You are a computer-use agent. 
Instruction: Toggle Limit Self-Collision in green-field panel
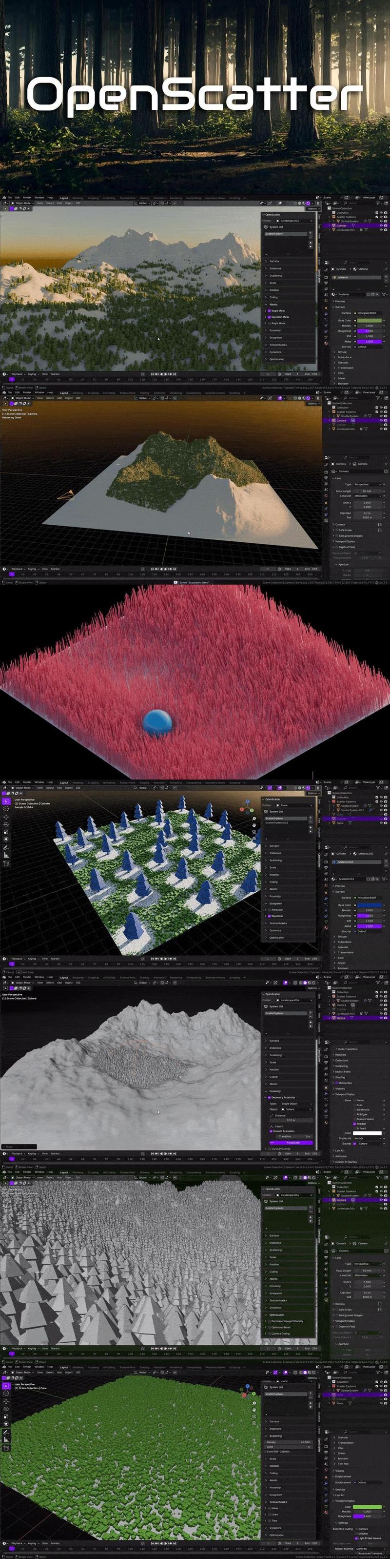[x=265, y=1451]
